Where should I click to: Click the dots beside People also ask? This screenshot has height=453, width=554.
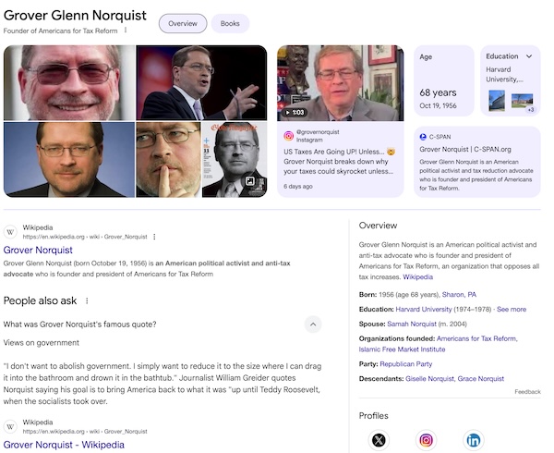(x=87, y=300)
